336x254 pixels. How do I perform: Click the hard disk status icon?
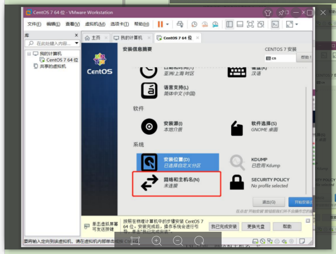click(x=255, y=241)
